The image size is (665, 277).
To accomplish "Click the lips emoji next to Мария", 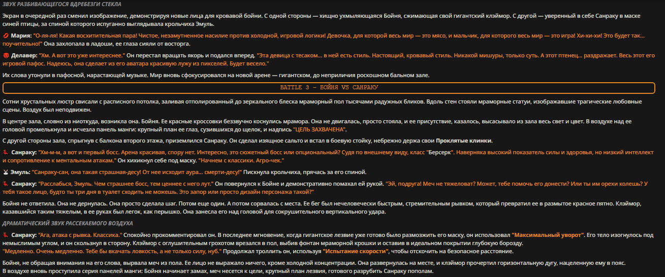I will [6, 36].
